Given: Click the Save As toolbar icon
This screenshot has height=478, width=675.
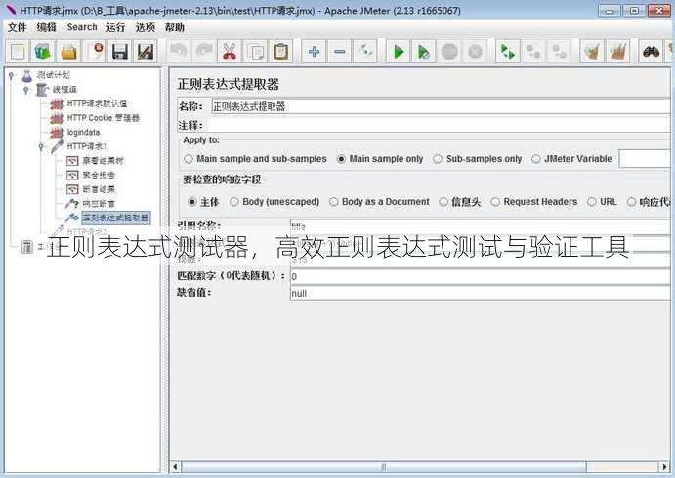Looking at the screenshot, I should click(x=146, y=52).
